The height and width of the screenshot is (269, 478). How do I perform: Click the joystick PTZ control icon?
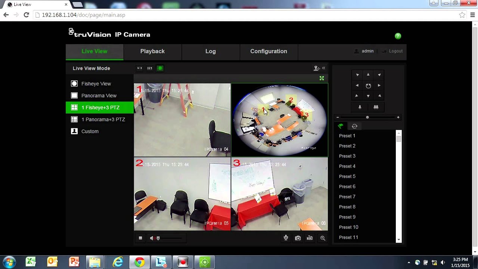[317, 68]
